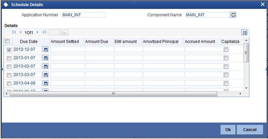Click the table's scroll right arrow

pos(240,94)
